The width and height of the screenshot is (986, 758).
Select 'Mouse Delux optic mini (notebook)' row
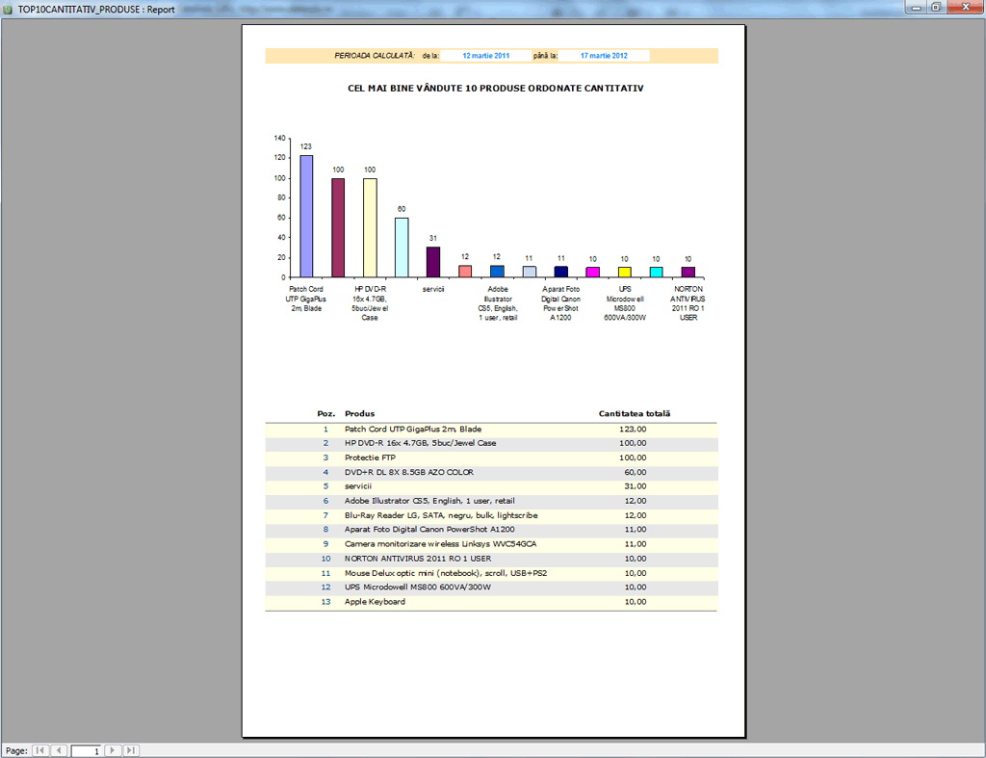tap(491, 573)
